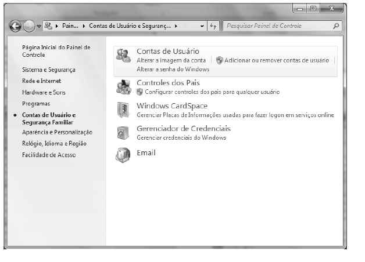Open the Windows CardSpace heading
The width and height of the screenshot is (365, 262).
click(x=172, y=106)
